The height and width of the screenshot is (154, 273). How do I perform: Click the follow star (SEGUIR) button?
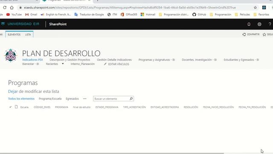268,34
